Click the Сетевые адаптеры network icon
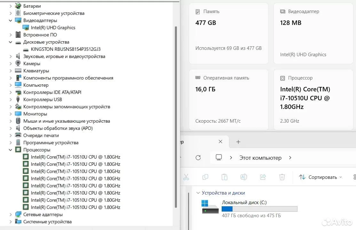356x230 pixels. pos(18,214)
